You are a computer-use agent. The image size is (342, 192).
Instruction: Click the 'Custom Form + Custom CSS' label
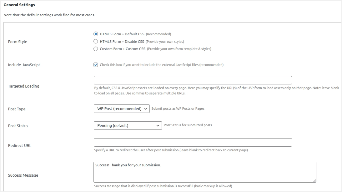pos(123,49)
